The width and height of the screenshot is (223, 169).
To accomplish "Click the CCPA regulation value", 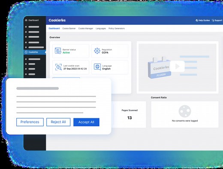I will click(x=105, y=53).
